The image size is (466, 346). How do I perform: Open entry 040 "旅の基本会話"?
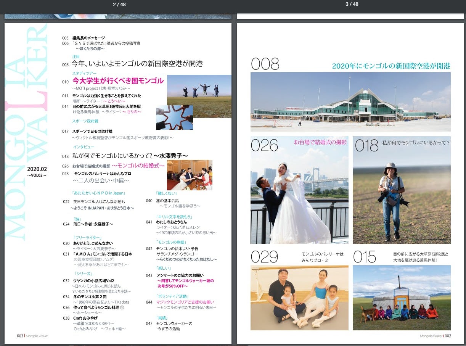167,201
